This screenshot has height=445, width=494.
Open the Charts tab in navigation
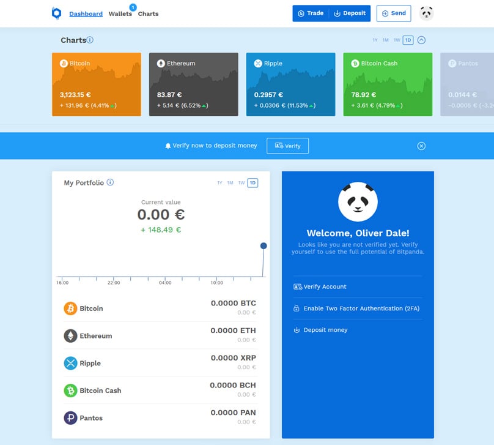coord(148,14)
